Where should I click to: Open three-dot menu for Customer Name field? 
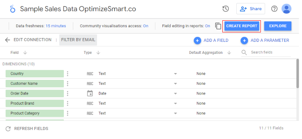[x=68, y=84]
